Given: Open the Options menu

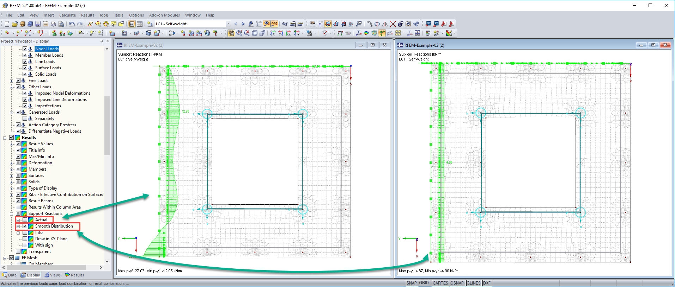Looking at the screenshot, I should [x=136, y=15].
